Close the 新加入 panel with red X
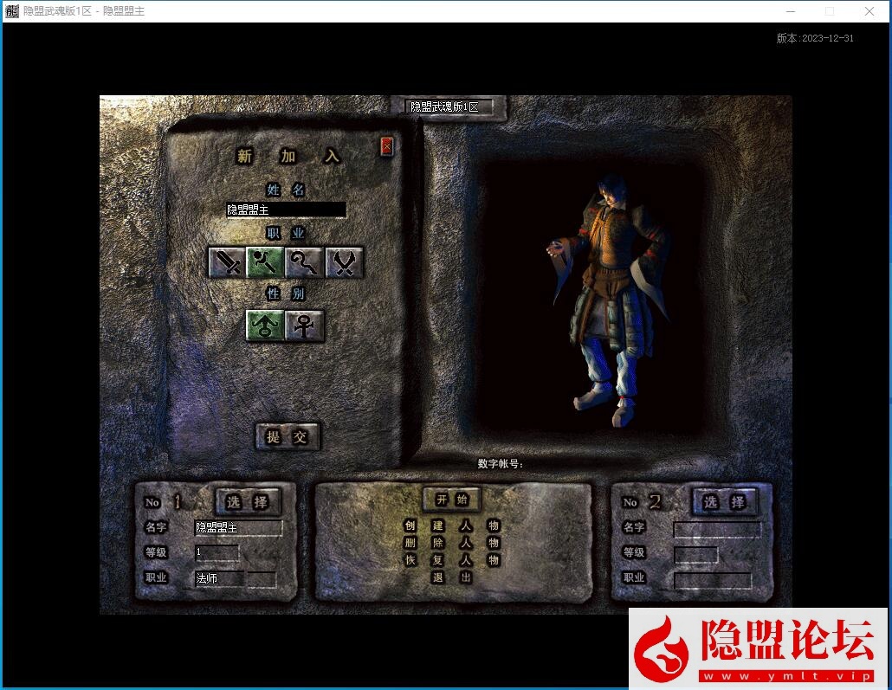892x690 pixels. [x=387, y=146]
